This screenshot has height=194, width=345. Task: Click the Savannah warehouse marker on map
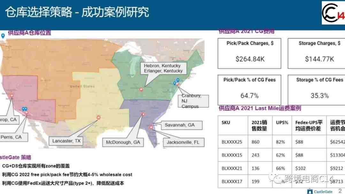(x=151, y=127)
